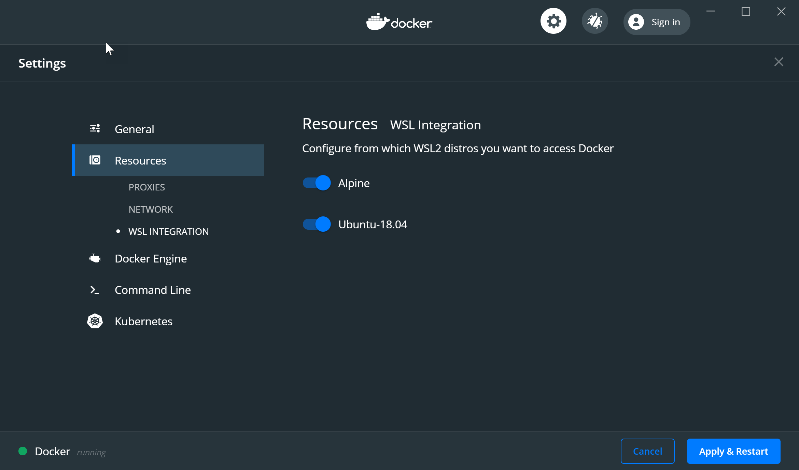Screen dimensions: 799x470
Task: Click the Resources disk icon
Action: [95, 160]
